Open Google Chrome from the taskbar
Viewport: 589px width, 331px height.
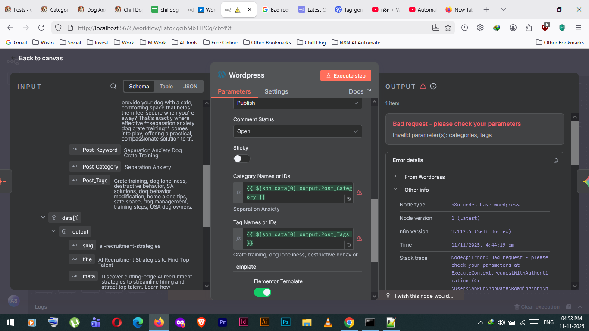pos(349,322)
